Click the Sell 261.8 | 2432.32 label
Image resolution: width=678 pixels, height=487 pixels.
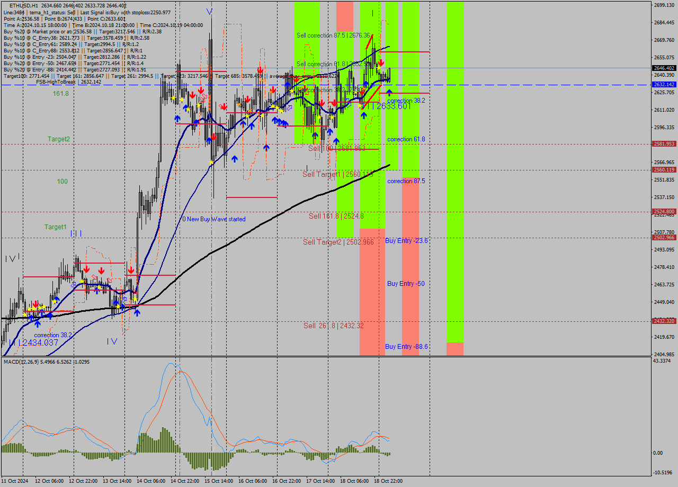pos(334,326)
